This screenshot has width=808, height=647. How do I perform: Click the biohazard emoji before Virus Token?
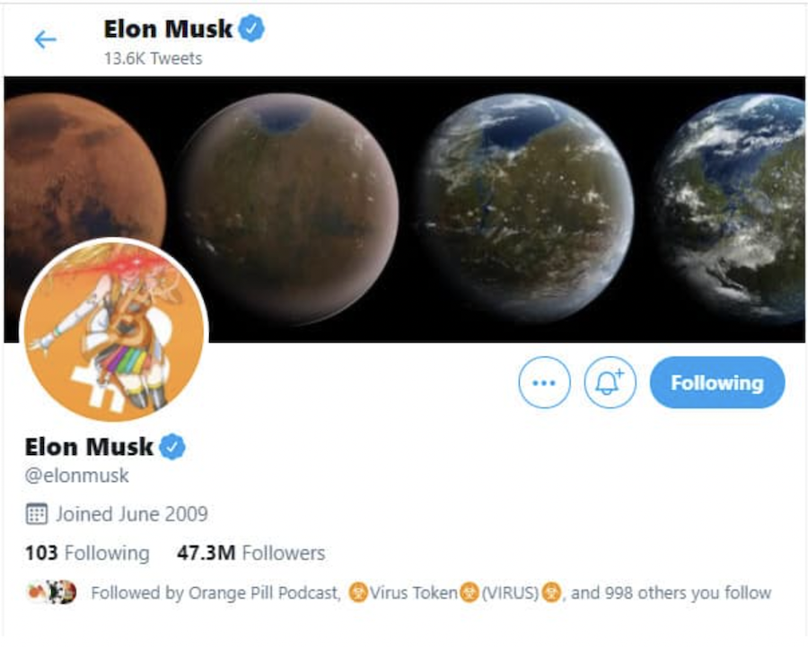coord(357,592)
